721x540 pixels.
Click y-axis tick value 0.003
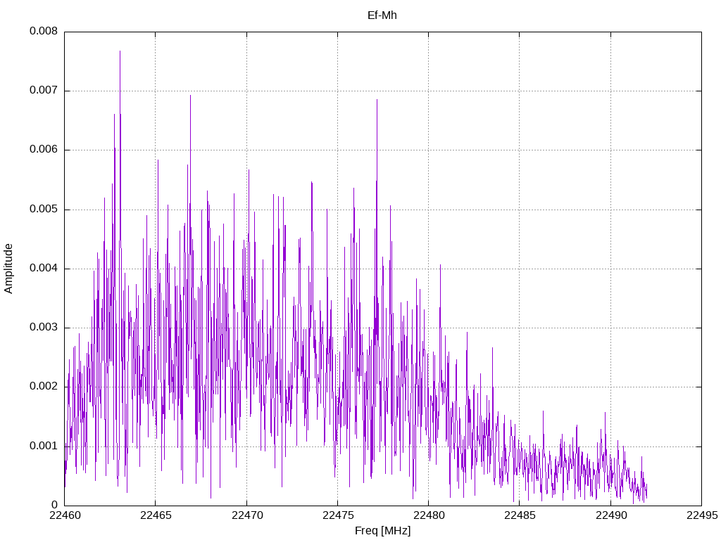coord(44,328)
